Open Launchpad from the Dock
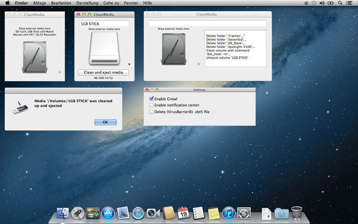The image size is (358, 224). [x=77, y=213]
